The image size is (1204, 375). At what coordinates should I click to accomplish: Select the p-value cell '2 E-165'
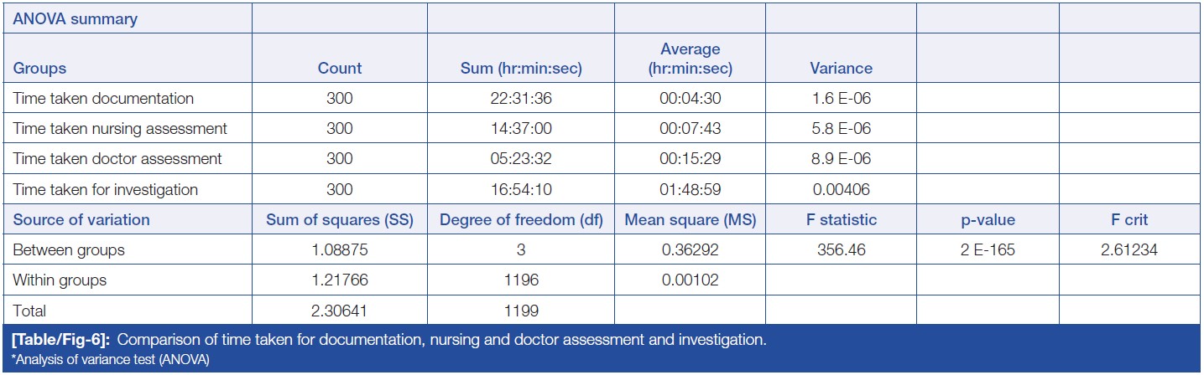click(987, 250)
